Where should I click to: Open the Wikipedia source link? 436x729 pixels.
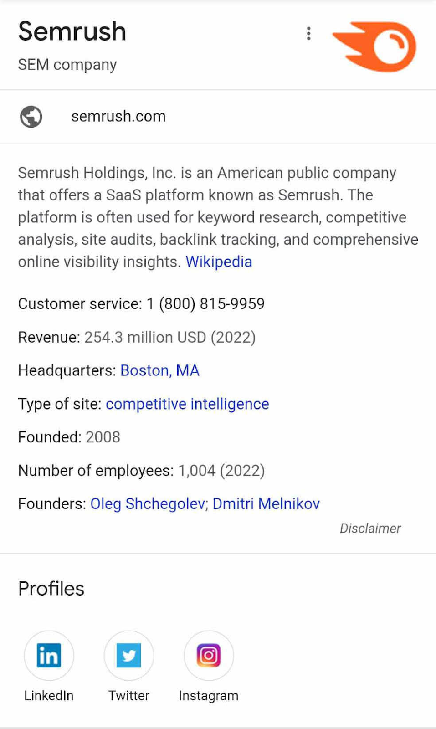click(219, 262)
